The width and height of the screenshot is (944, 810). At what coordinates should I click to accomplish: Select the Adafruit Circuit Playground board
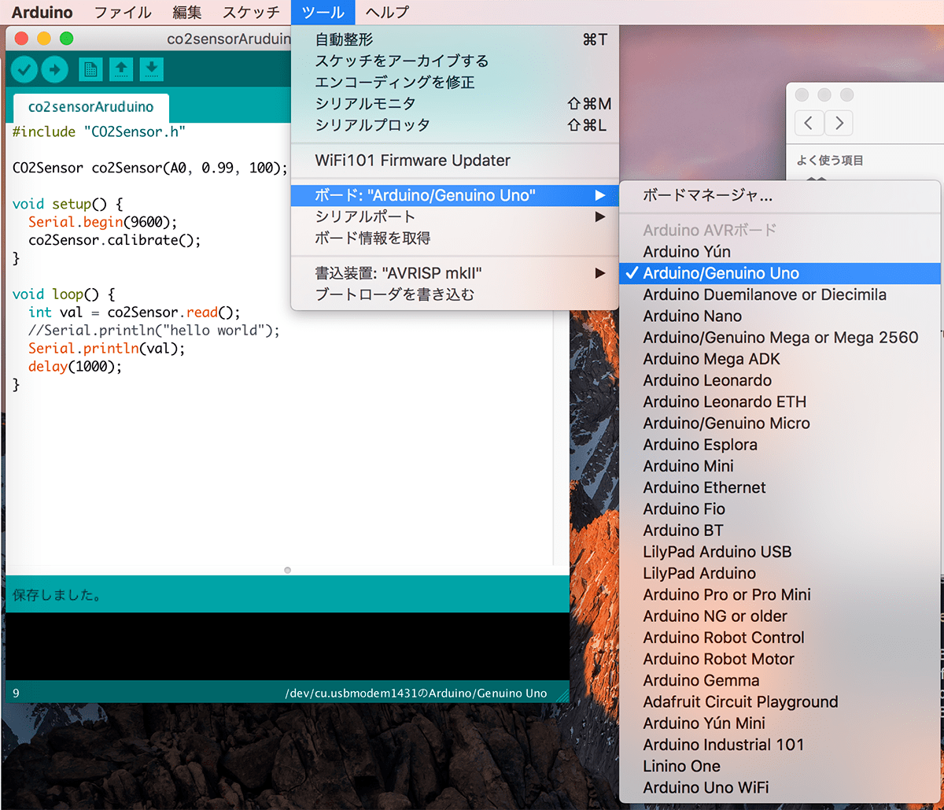pyautogui.click(x=780, y=701)
